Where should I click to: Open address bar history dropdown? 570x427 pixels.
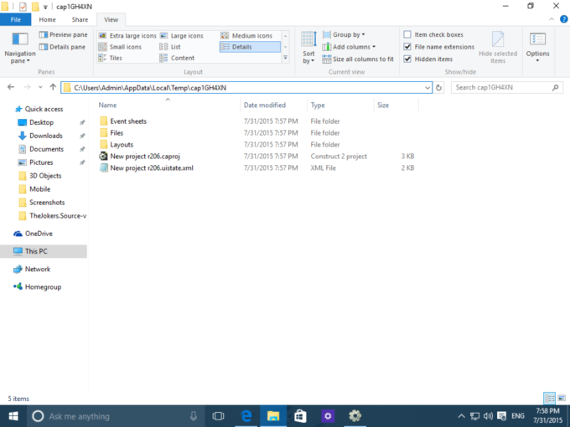pos(427,88)
